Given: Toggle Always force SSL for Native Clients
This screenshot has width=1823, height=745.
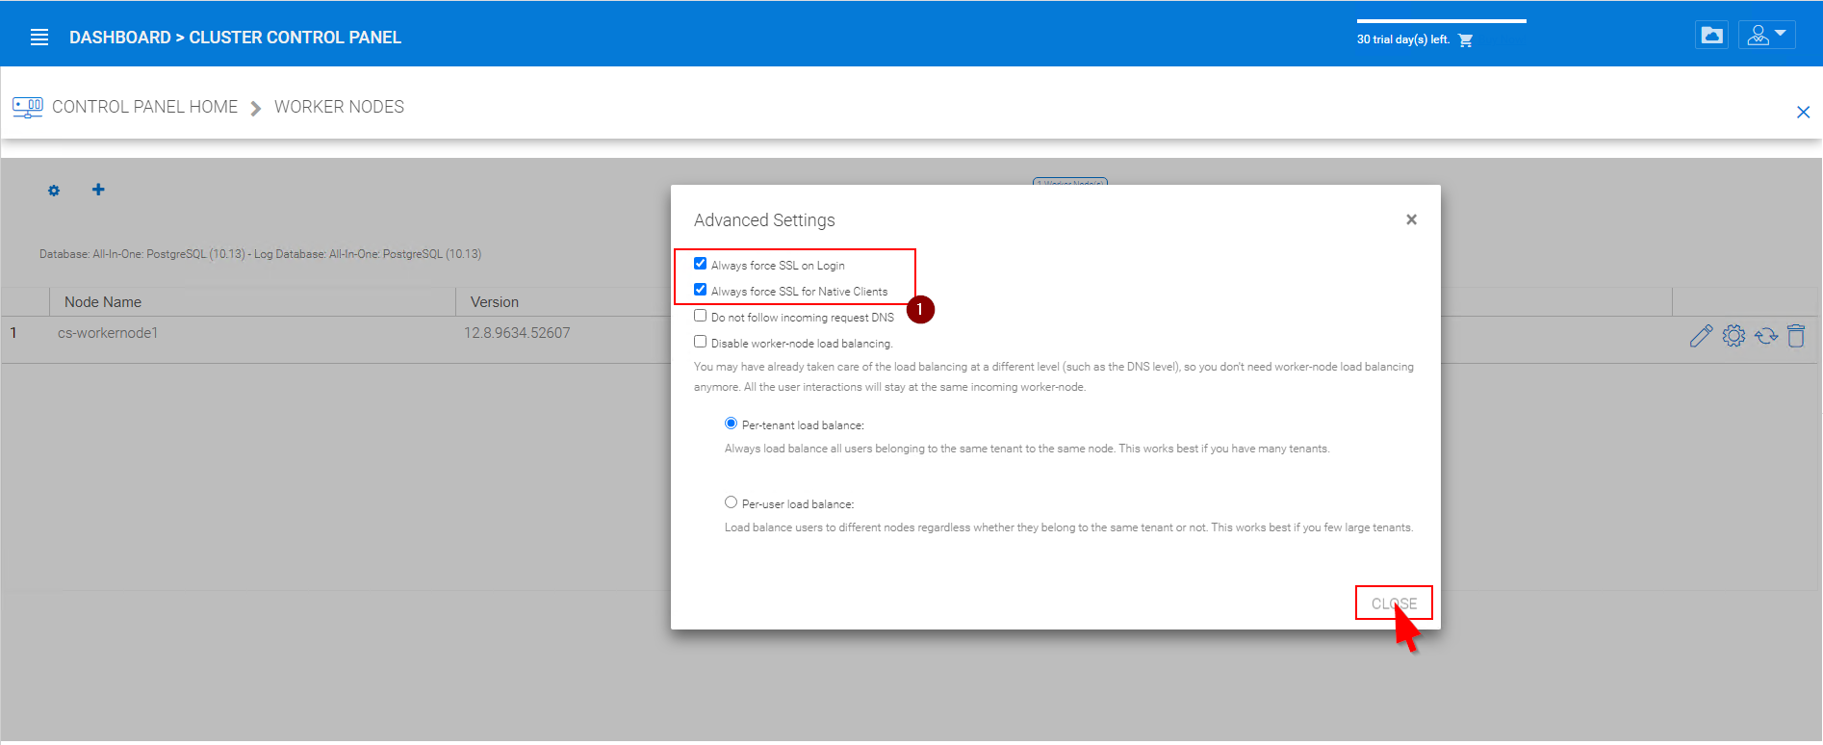Looking at the screenshot, I should coord(701,290).
